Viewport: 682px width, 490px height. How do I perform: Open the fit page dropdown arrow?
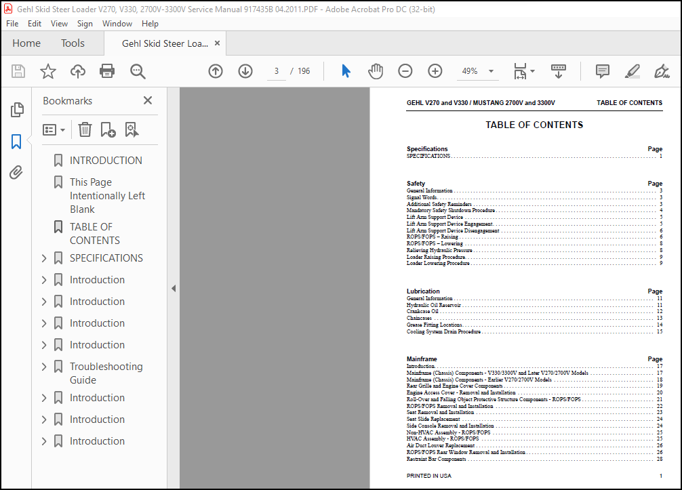pos(532,71)
